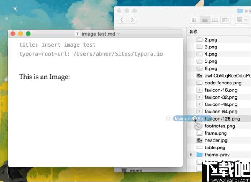
Task: Select 5.png file icon
Action: (199, 61)
